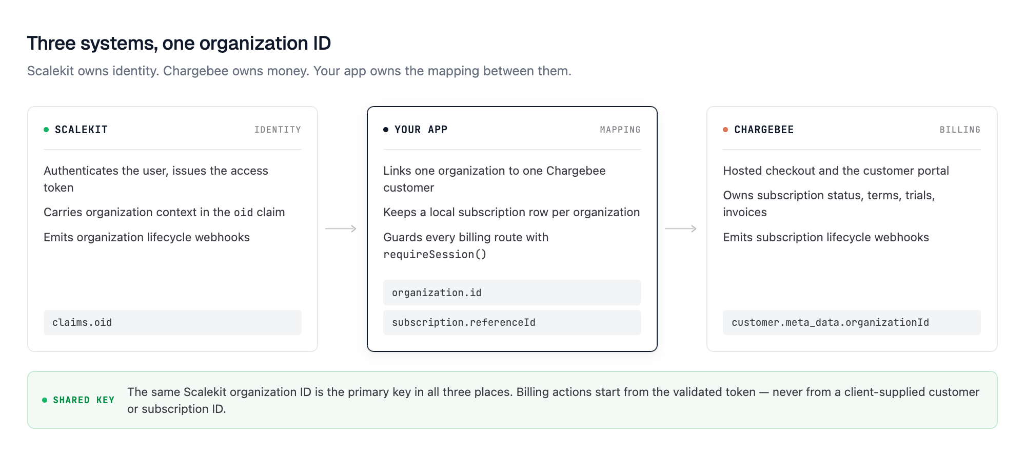The image size is (1025, 458).
Task: Select "Links one organization to one Chargebee customer"
Action: pos(495,179)
